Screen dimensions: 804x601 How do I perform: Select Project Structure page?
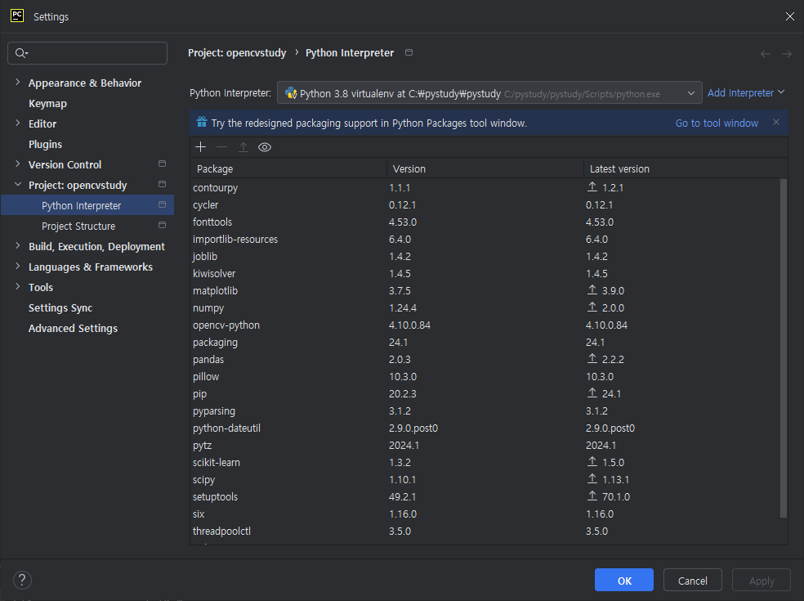point(78,226)
